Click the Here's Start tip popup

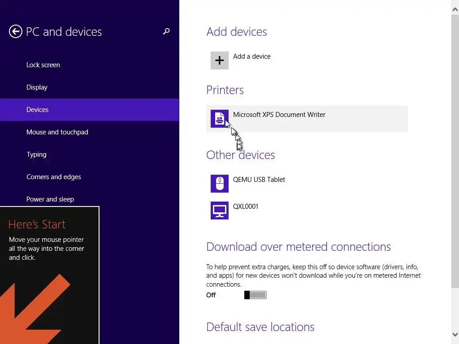(x=50, y=275)
